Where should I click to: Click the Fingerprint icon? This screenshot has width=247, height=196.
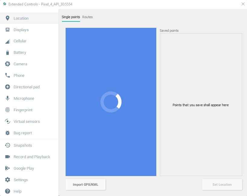click(x=7, y=110)
